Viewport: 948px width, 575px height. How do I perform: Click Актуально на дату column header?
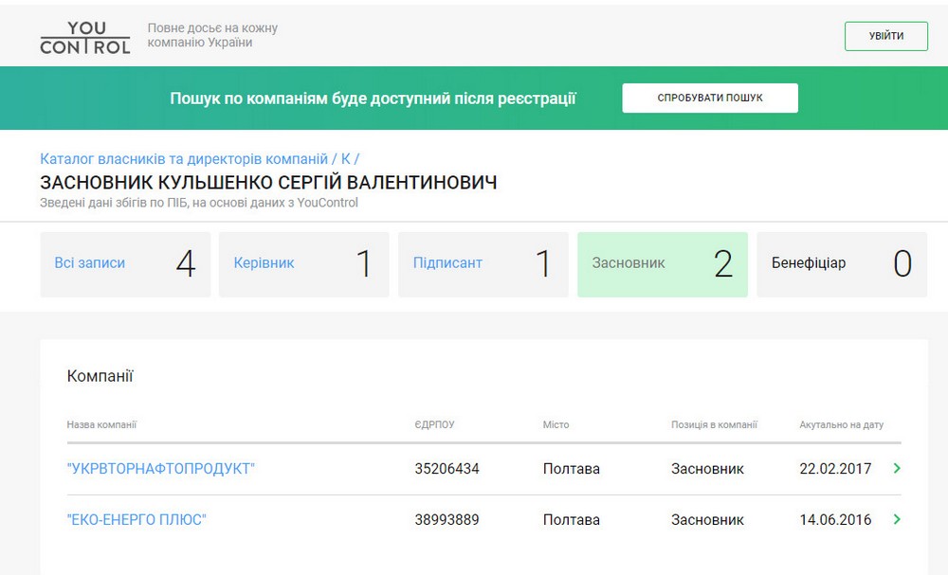(x=842, y=424)
